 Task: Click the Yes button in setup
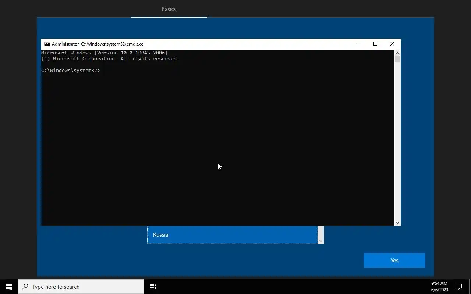[x=394, y=260]
